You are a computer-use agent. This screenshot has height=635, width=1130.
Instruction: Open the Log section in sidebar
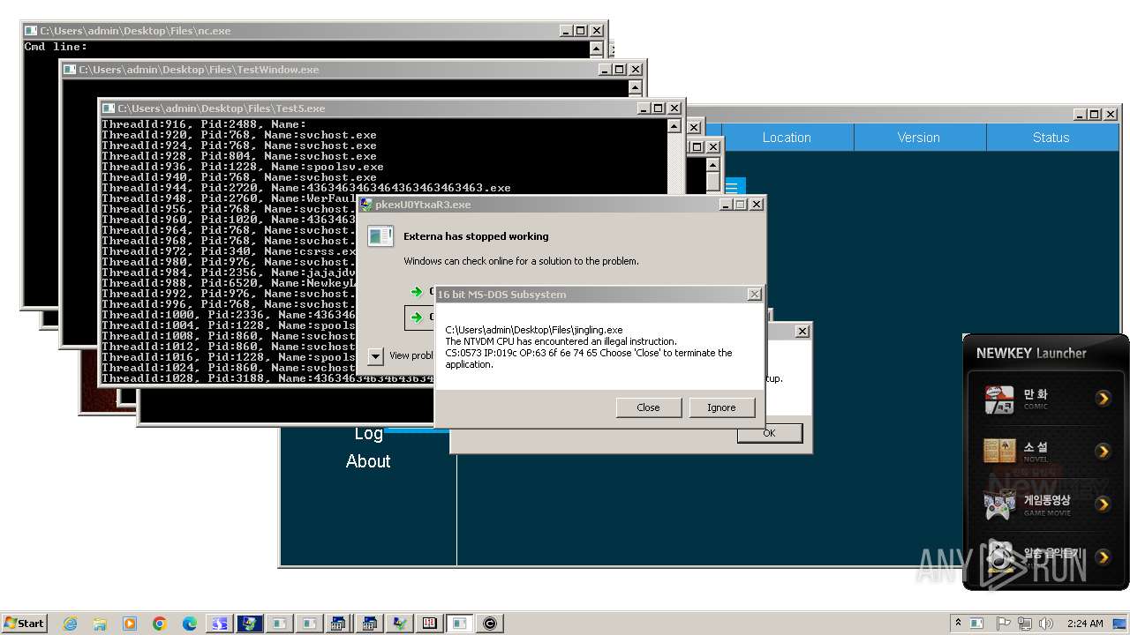[x=368, y=434]
